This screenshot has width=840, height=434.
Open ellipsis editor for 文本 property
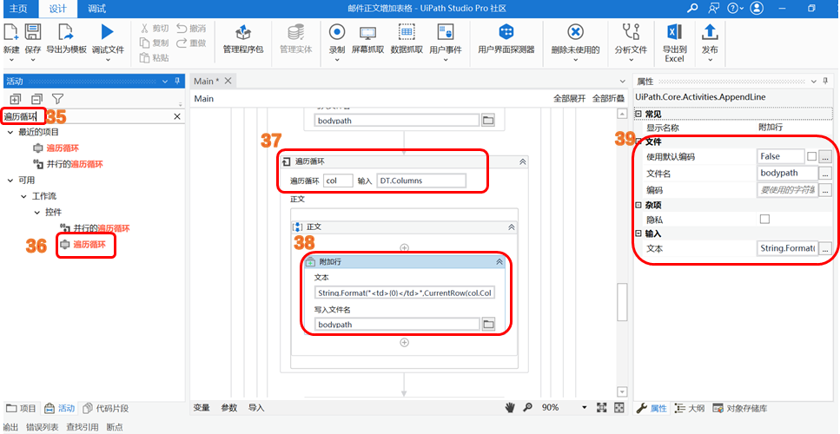pyautogui.click(x=825, y=249)
